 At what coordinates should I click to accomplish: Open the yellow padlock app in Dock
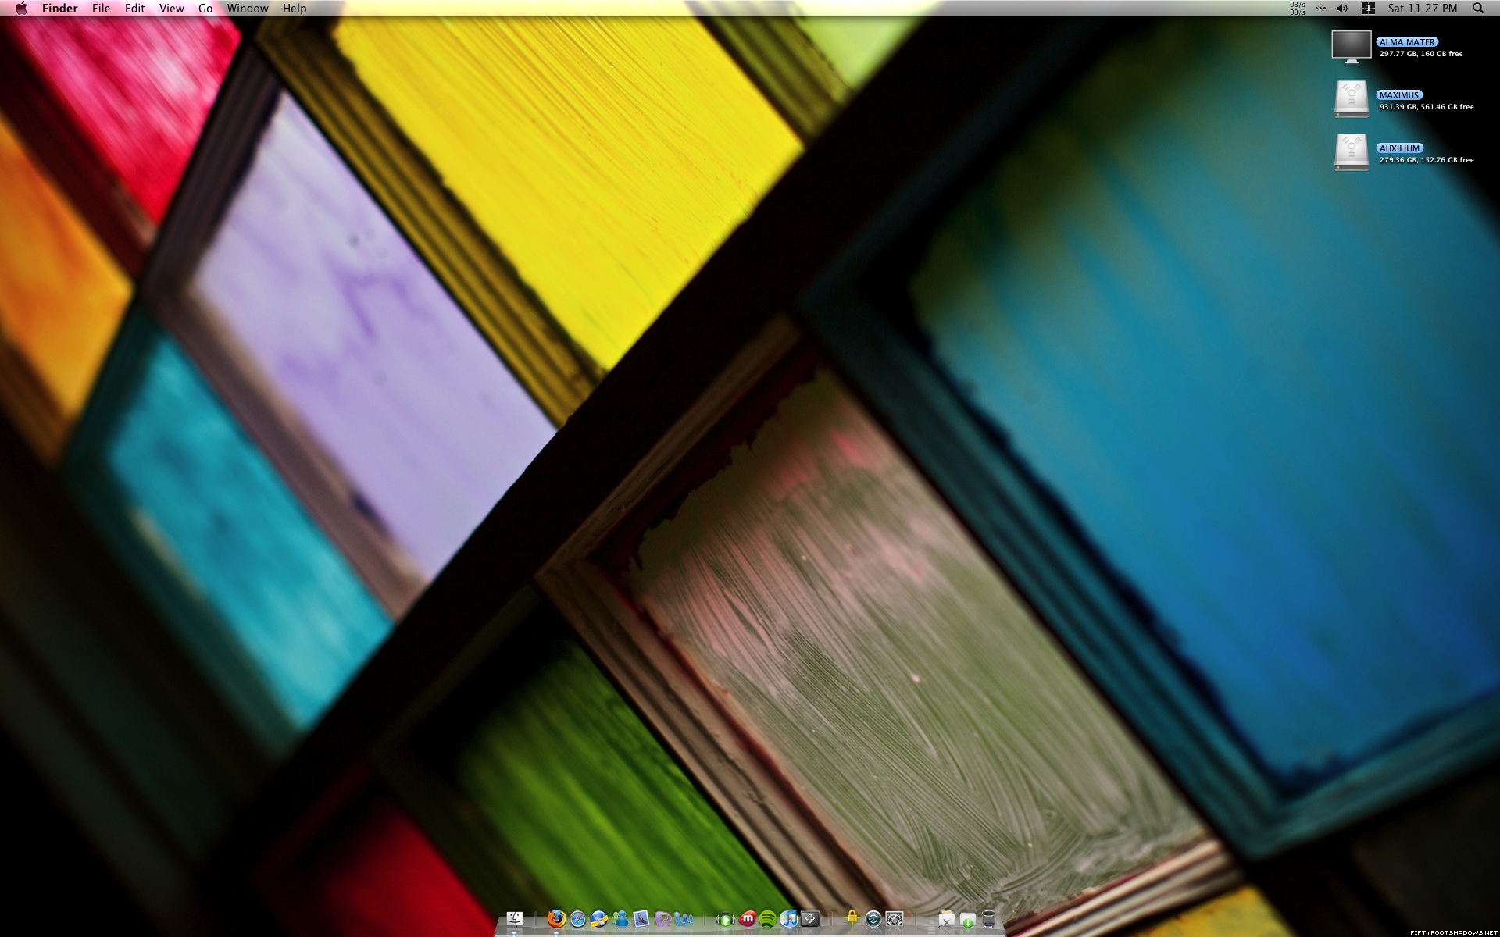click(x=852, y=919)
